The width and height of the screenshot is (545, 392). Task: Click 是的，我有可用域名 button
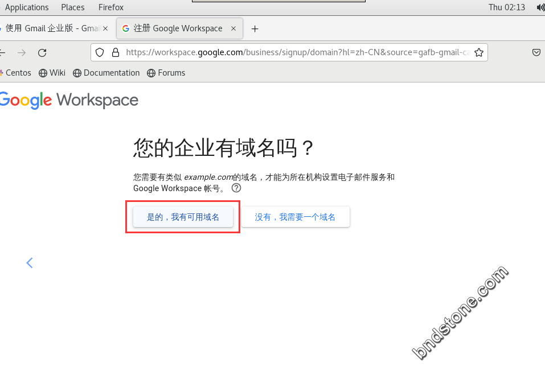[183, 217]
